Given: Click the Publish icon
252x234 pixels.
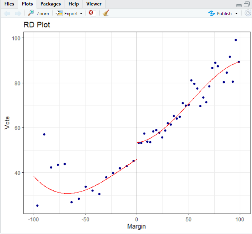Looking at the screenshot, I should point(212,13).
